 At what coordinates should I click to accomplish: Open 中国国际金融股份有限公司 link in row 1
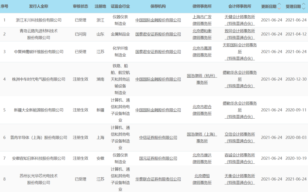[158, 20]
